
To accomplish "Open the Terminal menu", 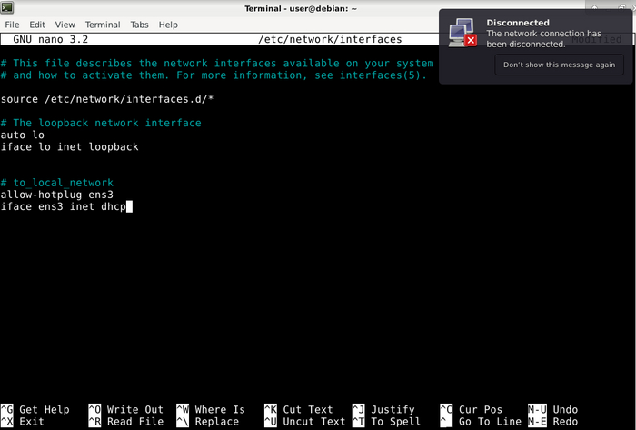I will pyautogui.click(x=103, y=25).
